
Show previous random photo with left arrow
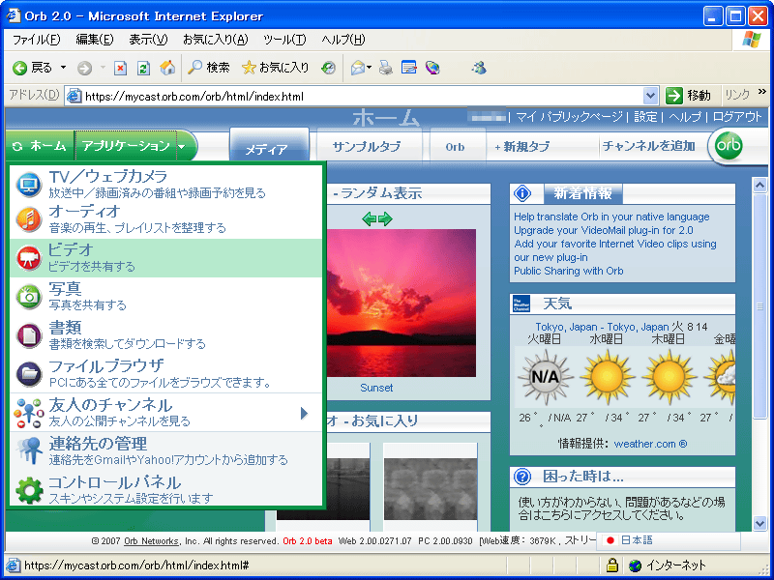pyautogui.click(x=370, y=219)
